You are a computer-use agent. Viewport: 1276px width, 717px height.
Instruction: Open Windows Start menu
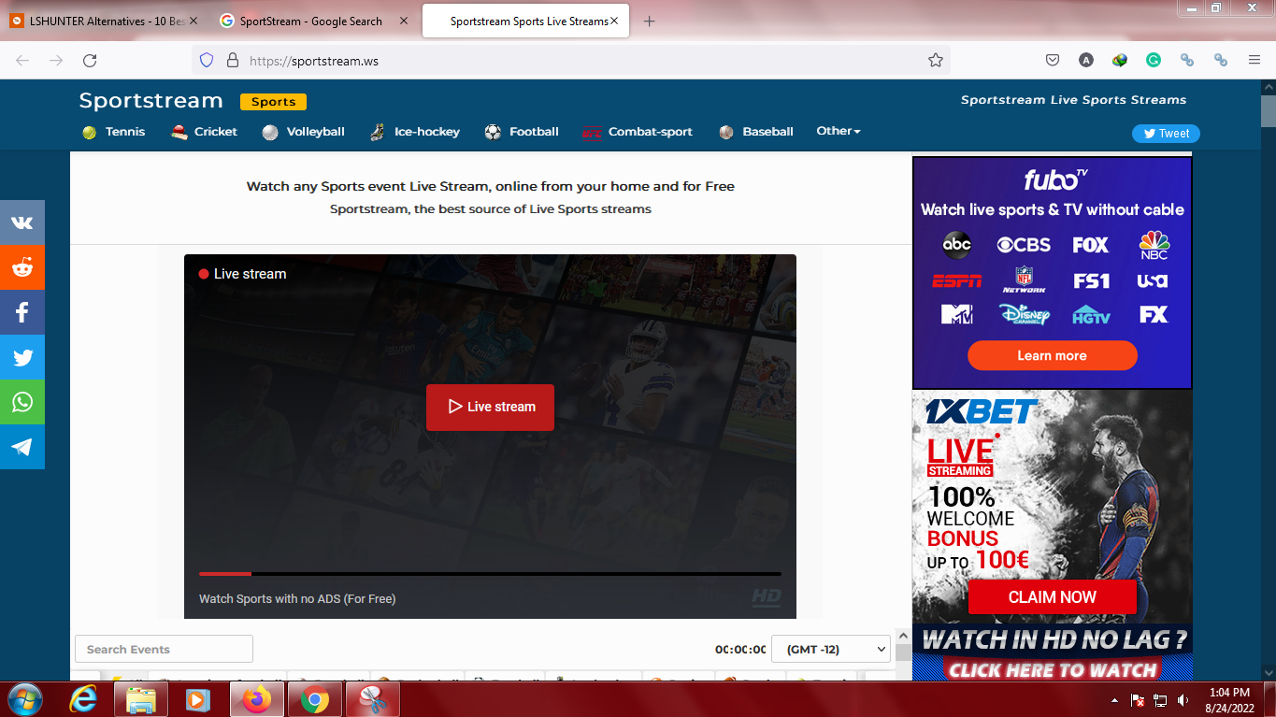point(24,699)
